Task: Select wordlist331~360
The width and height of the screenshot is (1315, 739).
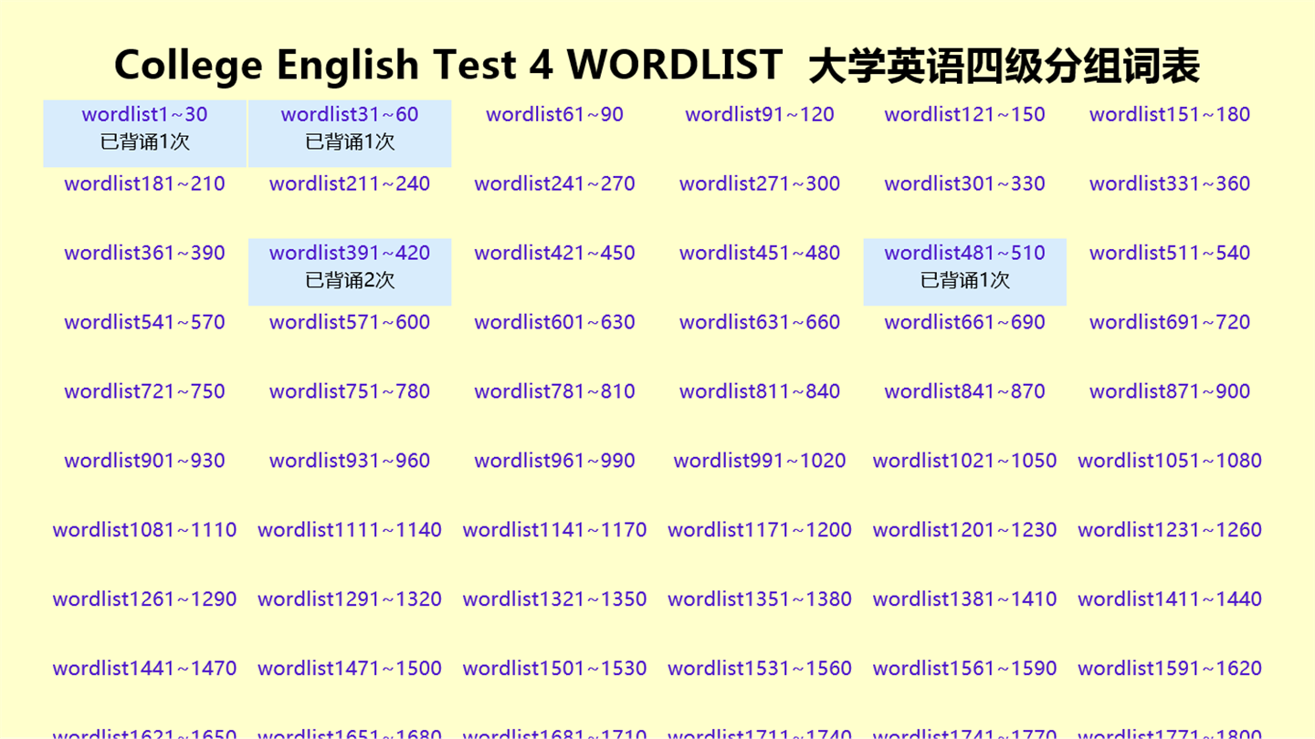Action: 1170,183
